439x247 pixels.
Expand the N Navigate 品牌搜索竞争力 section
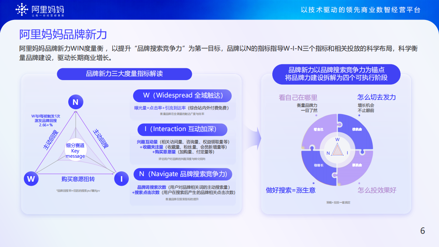tap(182, 174)
